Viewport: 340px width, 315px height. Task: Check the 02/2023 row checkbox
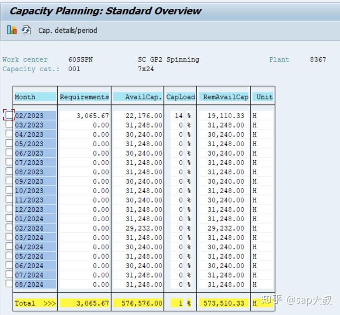9,115
